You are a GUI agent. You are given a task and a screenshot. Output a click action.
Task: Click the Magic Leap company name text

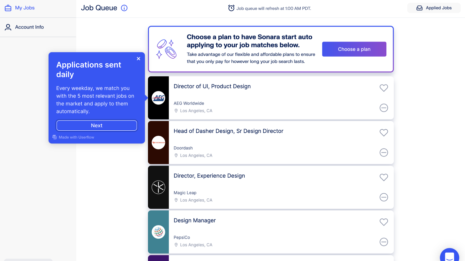coord(185,193)
